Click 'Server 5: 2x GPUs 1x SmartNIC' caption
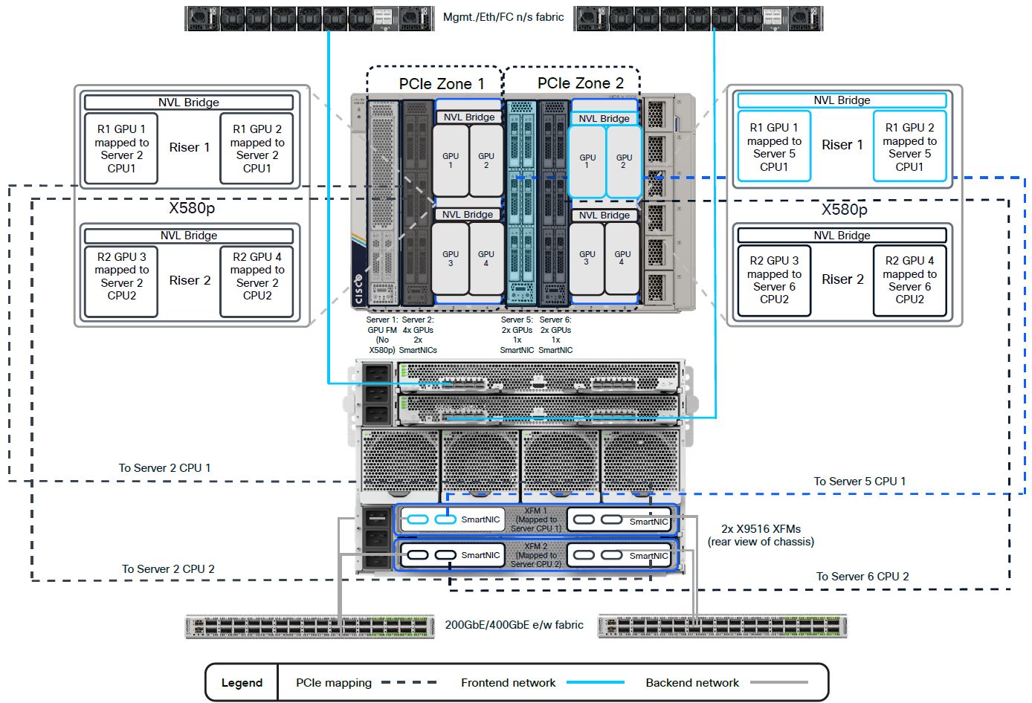 tap(517, 334)
